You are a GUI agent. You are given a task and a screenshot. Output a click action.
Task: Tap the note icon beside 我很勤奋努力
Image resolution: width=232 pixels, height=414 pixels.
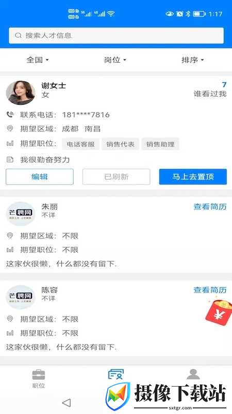pyautogui.click(x=10, y=159)
